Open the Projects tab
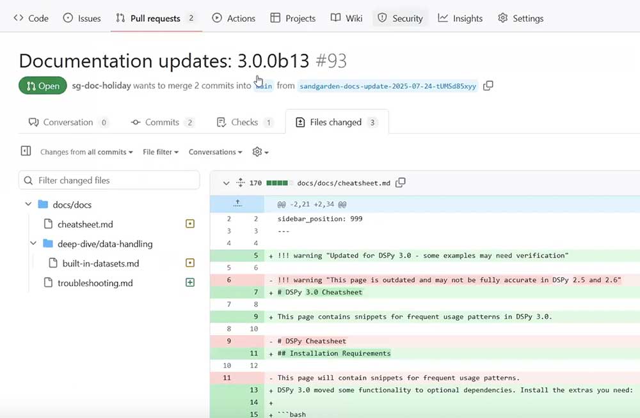The image size is (640, 418). coord(293,19)
